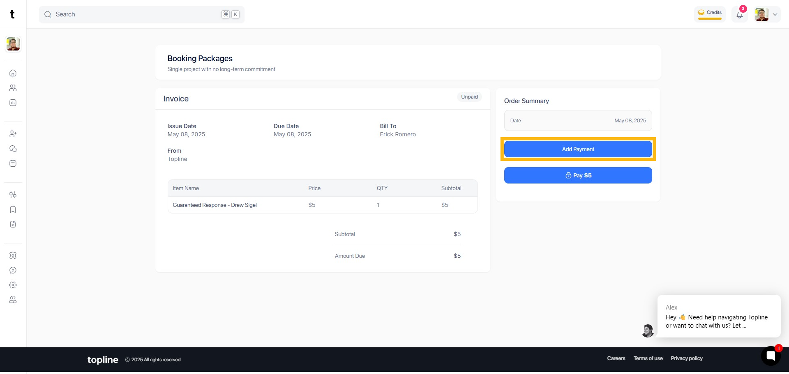Viewport: 789px width, 374px height.
Task: Expand the account menu chevron
Action: pos(775,14)
